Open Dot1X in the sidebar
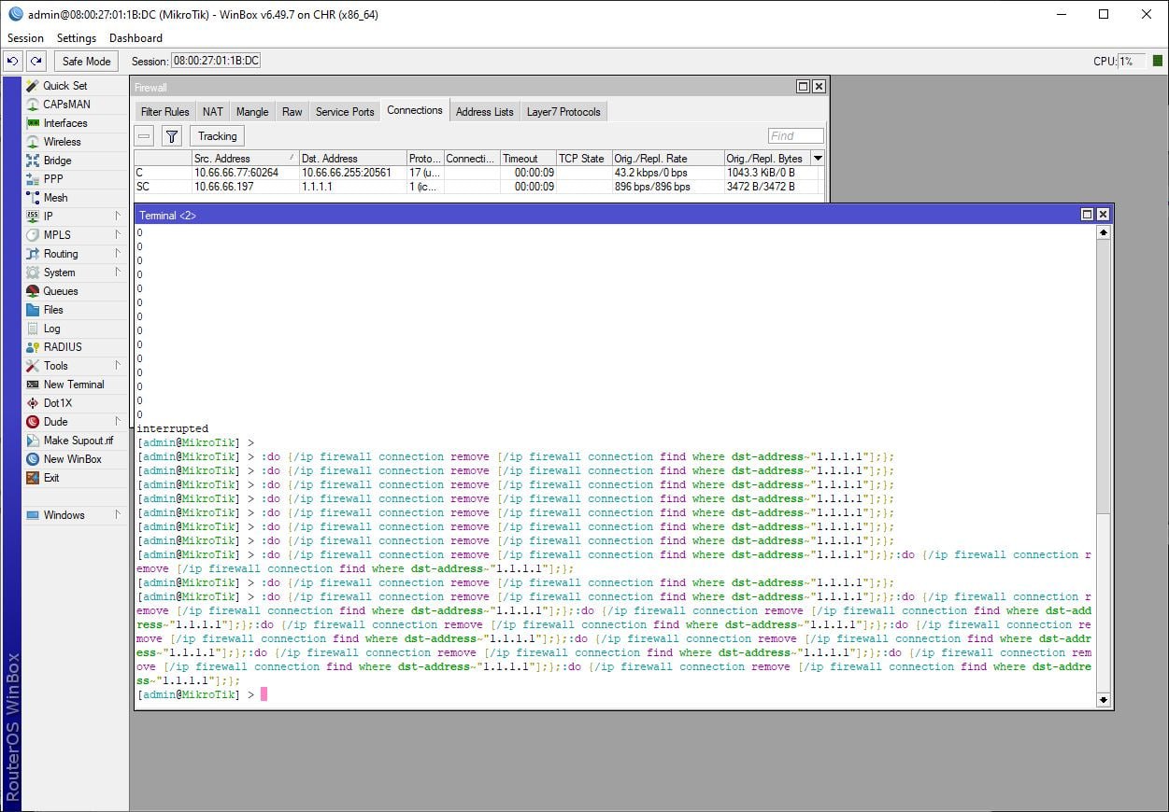Viewport: 1169px width, 812px height. tap(57, 403)
